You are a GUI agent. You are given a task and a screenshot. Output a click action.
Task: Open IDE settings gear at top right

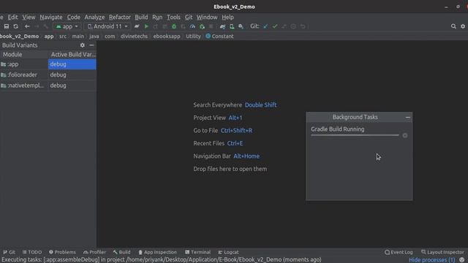[463, 26]
